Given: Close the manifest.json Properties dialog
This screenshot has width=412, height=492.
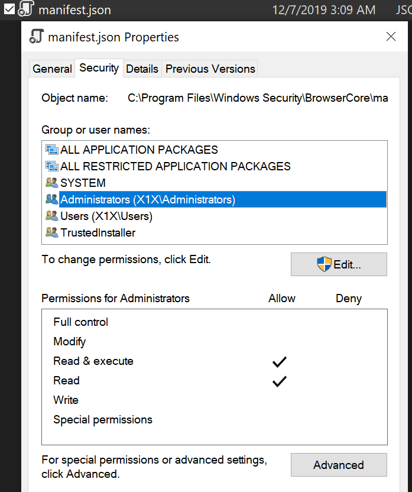Looking at the screenshot, I should coord(391,37).
